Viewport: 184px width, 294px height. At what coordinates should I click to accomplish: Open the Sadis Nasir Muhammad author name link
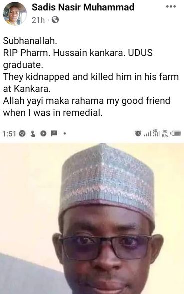[83, 7]
